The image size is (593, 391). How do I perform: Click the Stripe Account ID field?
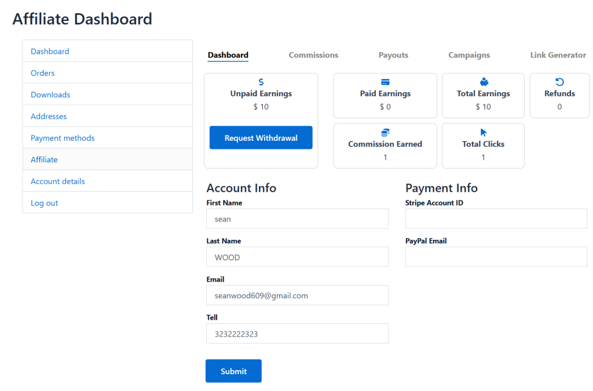[496, 219]
